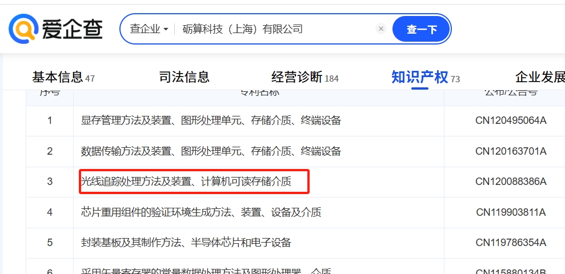This screenshot has height=274, width=565.
Task: Open patent 光线追踪处理方法及装置
Action: coord(186,182)
